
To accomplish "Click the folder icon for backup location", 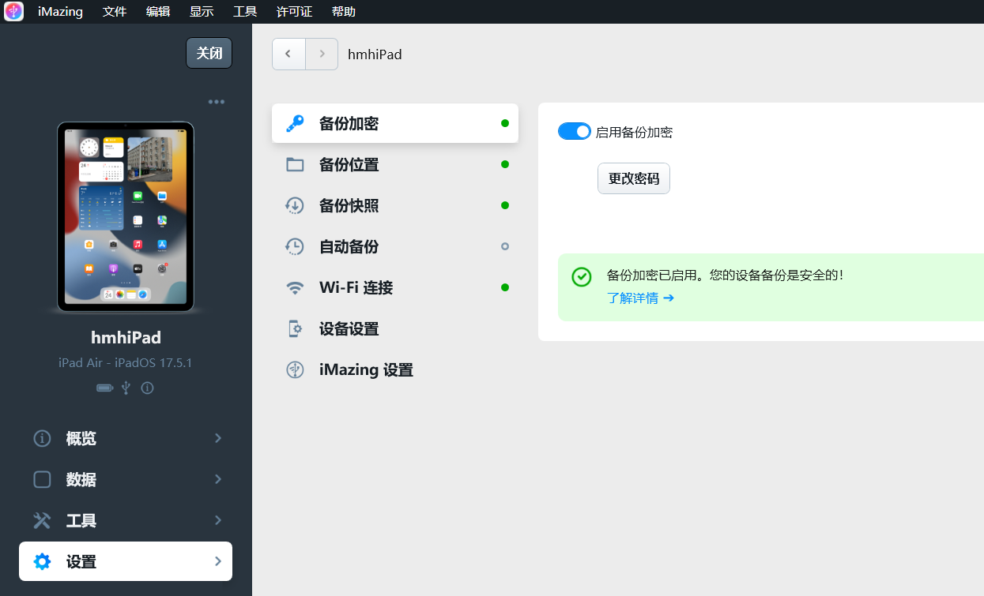I will coord(295,164).
